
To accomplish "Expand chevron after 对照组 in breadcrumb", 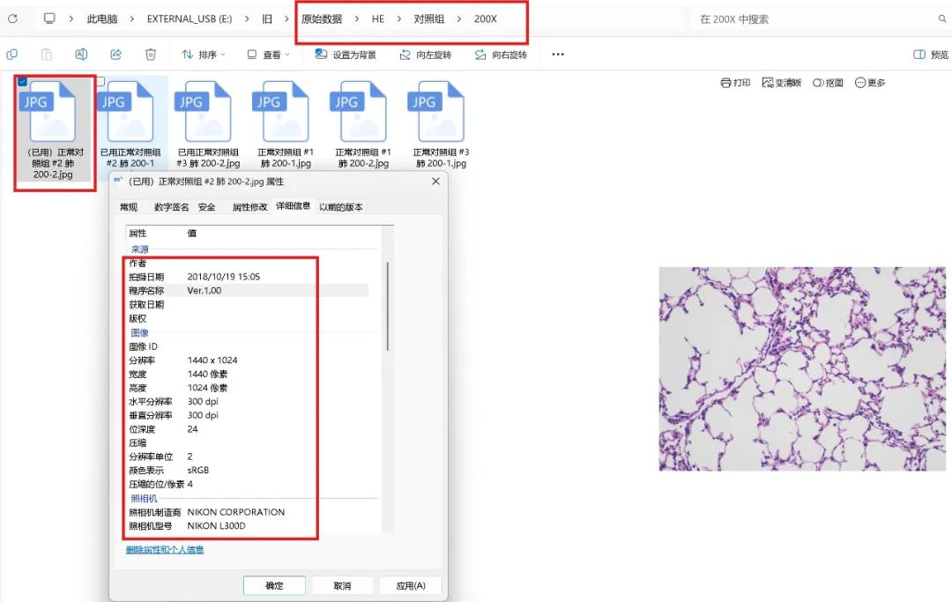I will click(x=459, y=19).
